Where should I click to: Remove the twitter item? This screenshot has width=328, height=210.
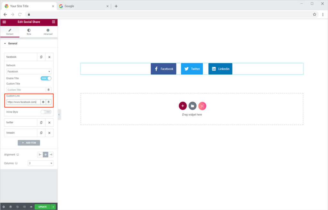[x=49, y=122]
